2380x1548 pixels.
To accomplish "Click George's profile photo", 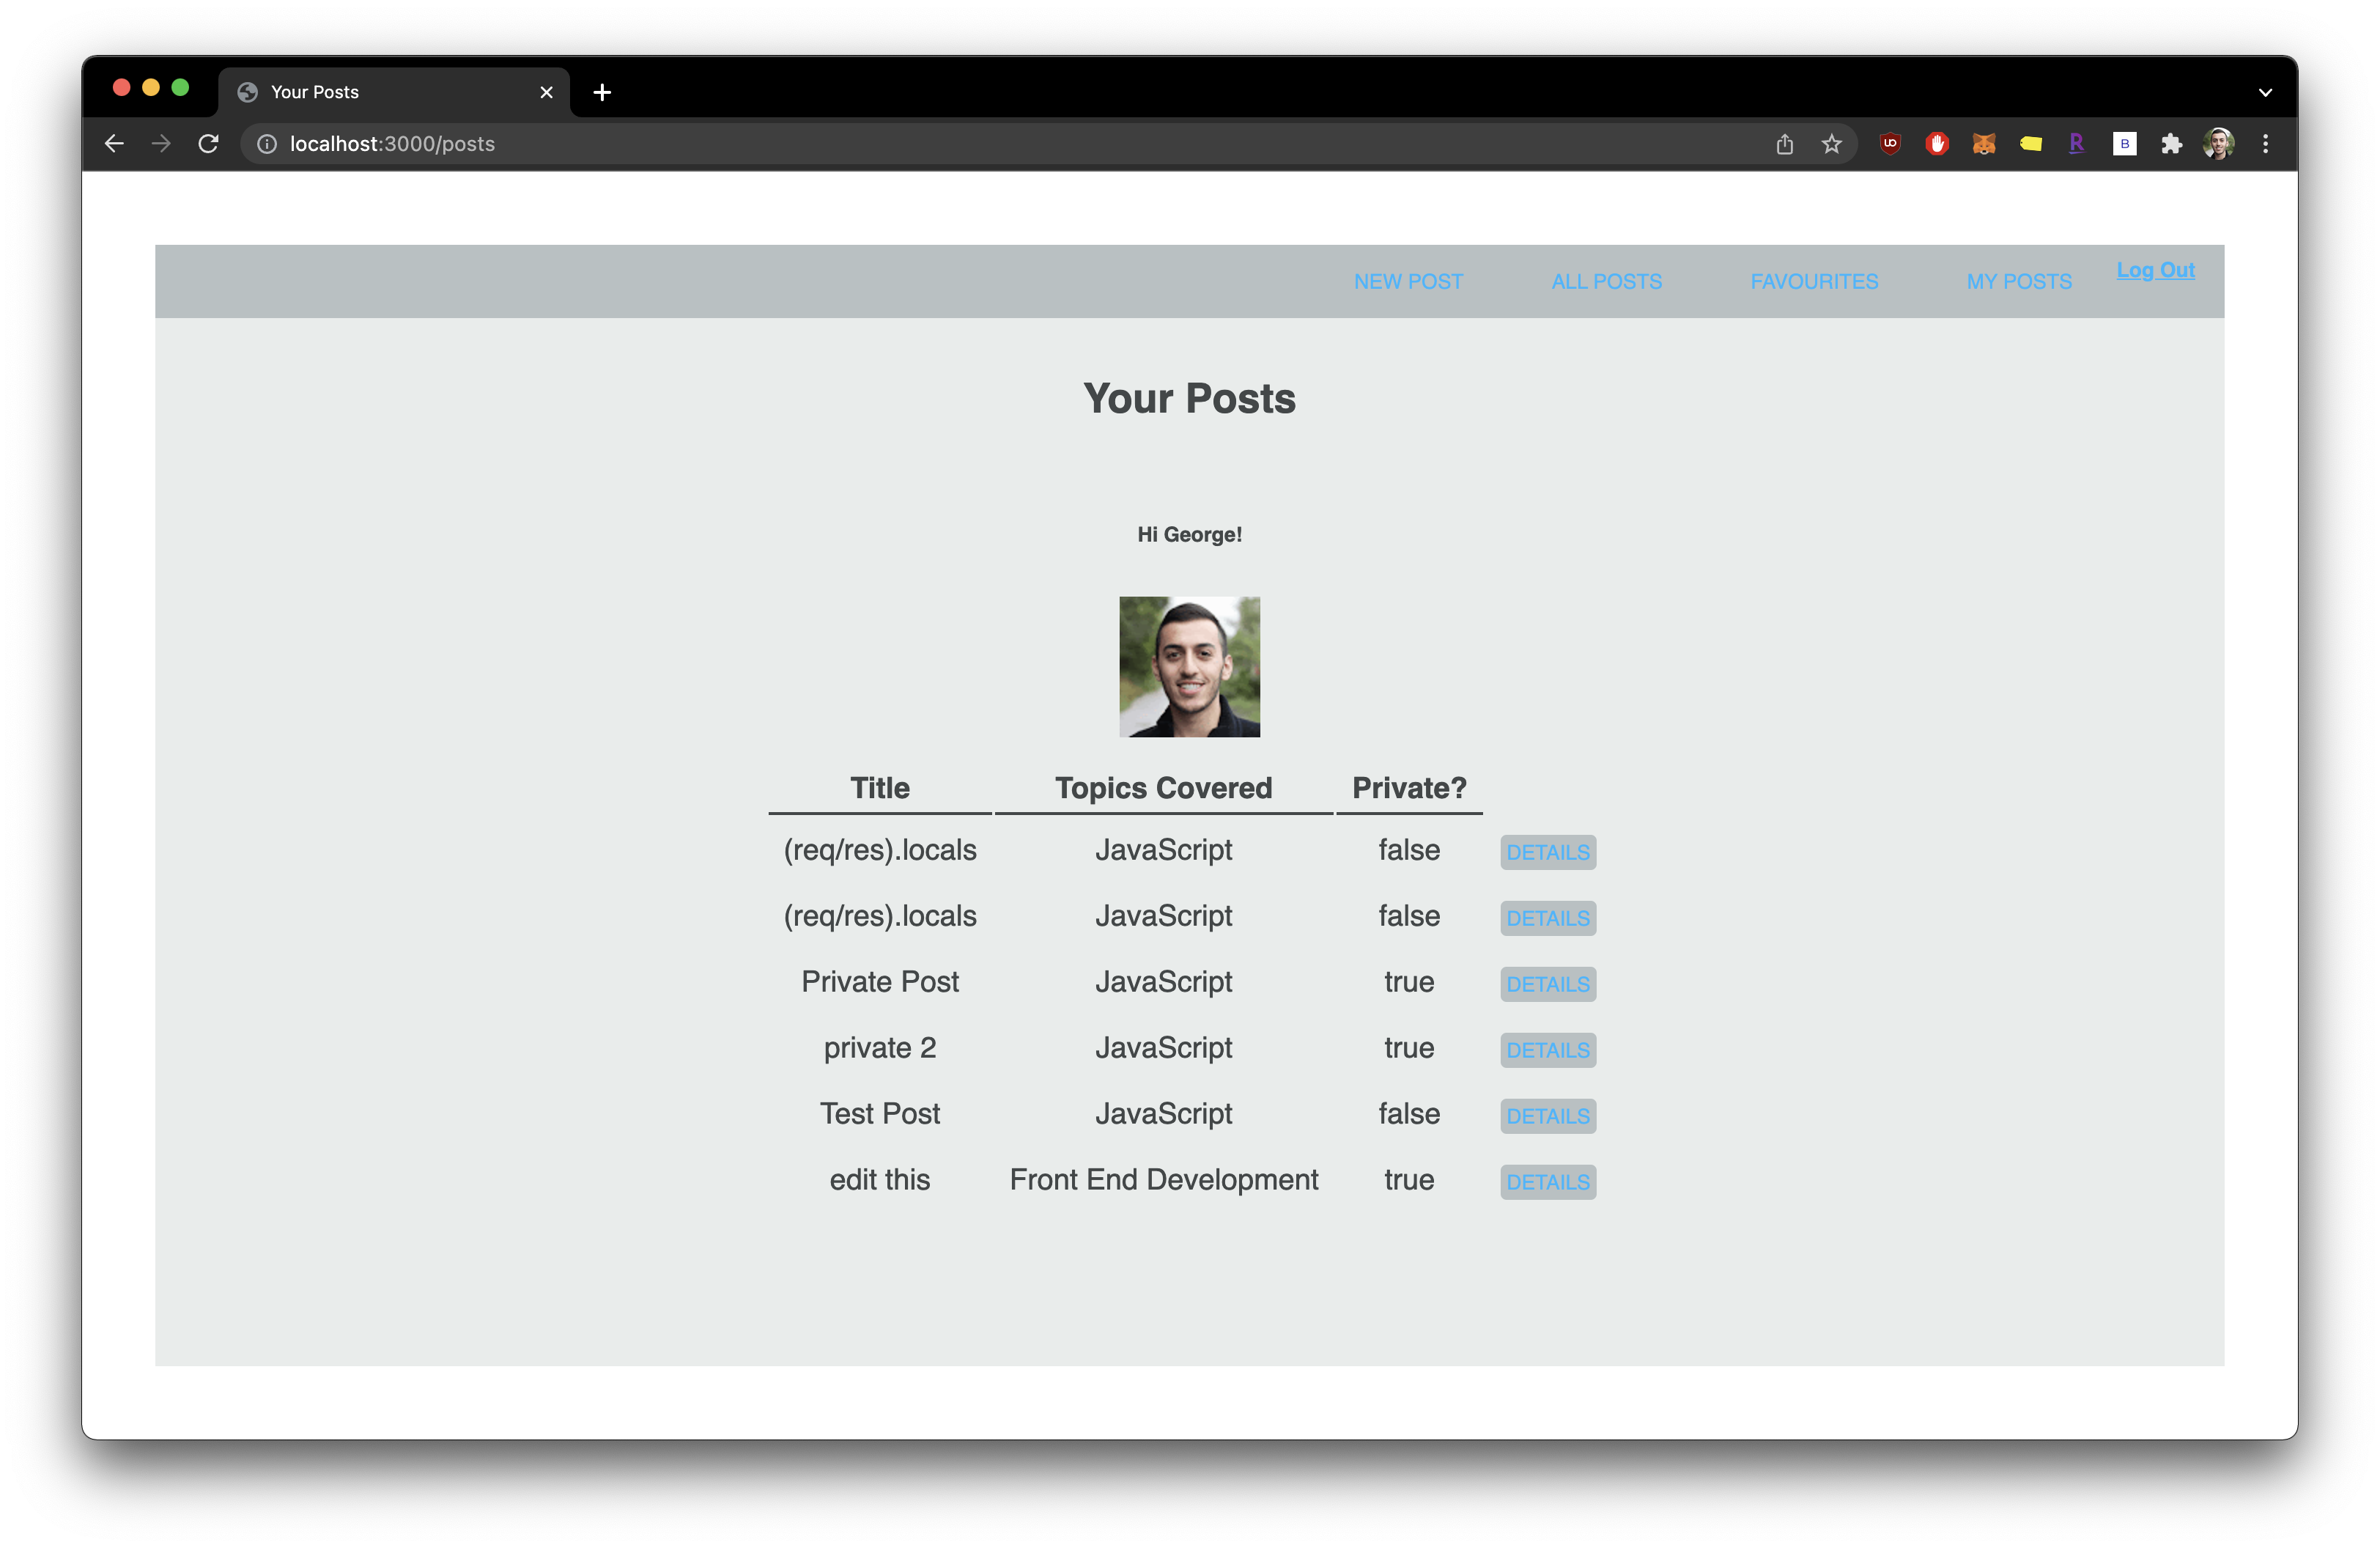I will point(1189,667).
